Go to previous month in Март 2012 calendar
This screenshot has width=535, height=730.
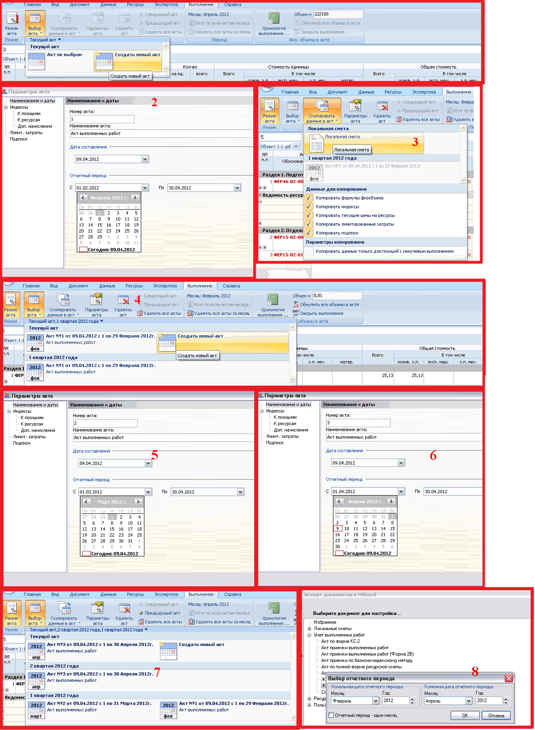point(87,502)
